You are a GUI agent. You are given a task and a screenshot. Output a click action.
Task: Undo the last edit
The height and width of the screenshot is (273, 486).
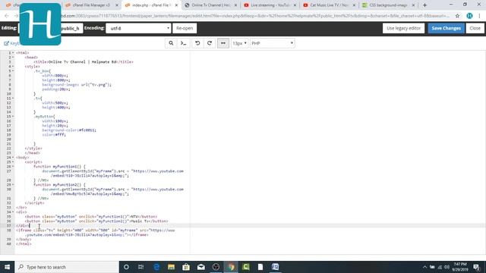point(197,43)
